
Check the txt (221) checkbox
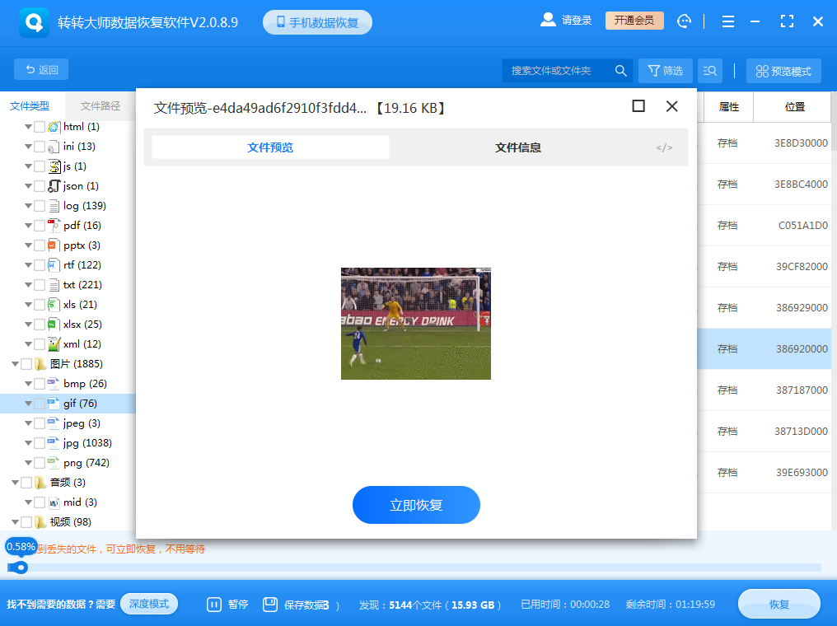click(x=38, y=284)
